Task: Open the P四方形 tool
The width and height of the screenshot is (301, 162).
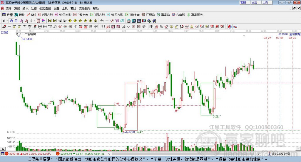Action: pos(45,15)
